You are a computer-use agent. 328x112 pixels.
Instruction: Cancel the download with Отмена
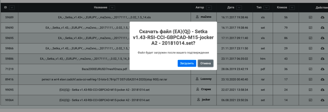(x=205, y=63)
